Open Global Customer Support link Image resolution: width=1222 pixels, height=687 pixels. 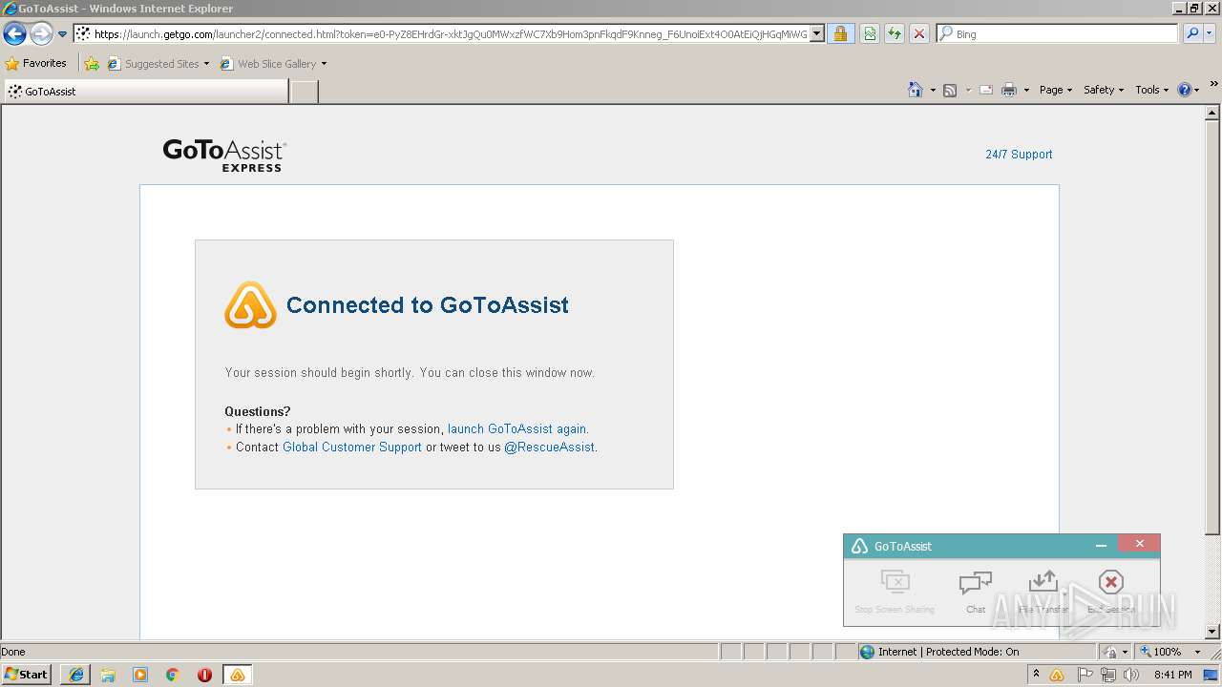(352, 447)
